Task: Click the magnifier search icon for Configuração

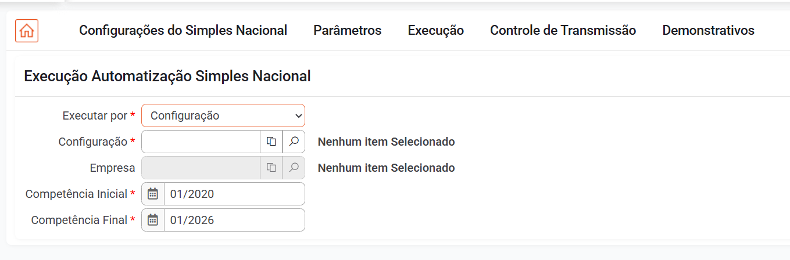Action: (x=294, y=142)
